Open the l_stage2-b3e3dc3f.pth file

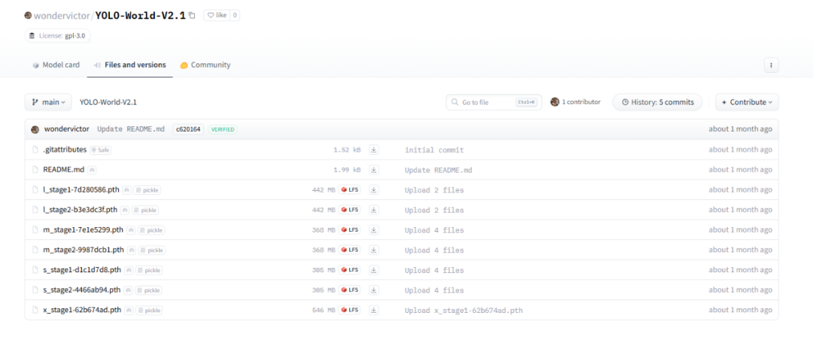pyautogui.click(x=81, y=210)
